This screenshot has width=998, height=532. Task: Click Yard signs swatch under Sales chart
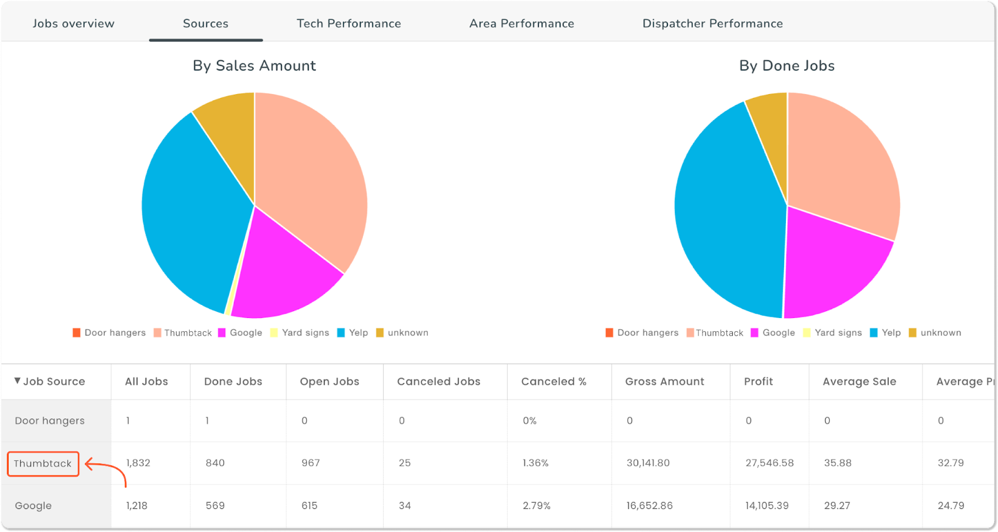tap(274, 332)
